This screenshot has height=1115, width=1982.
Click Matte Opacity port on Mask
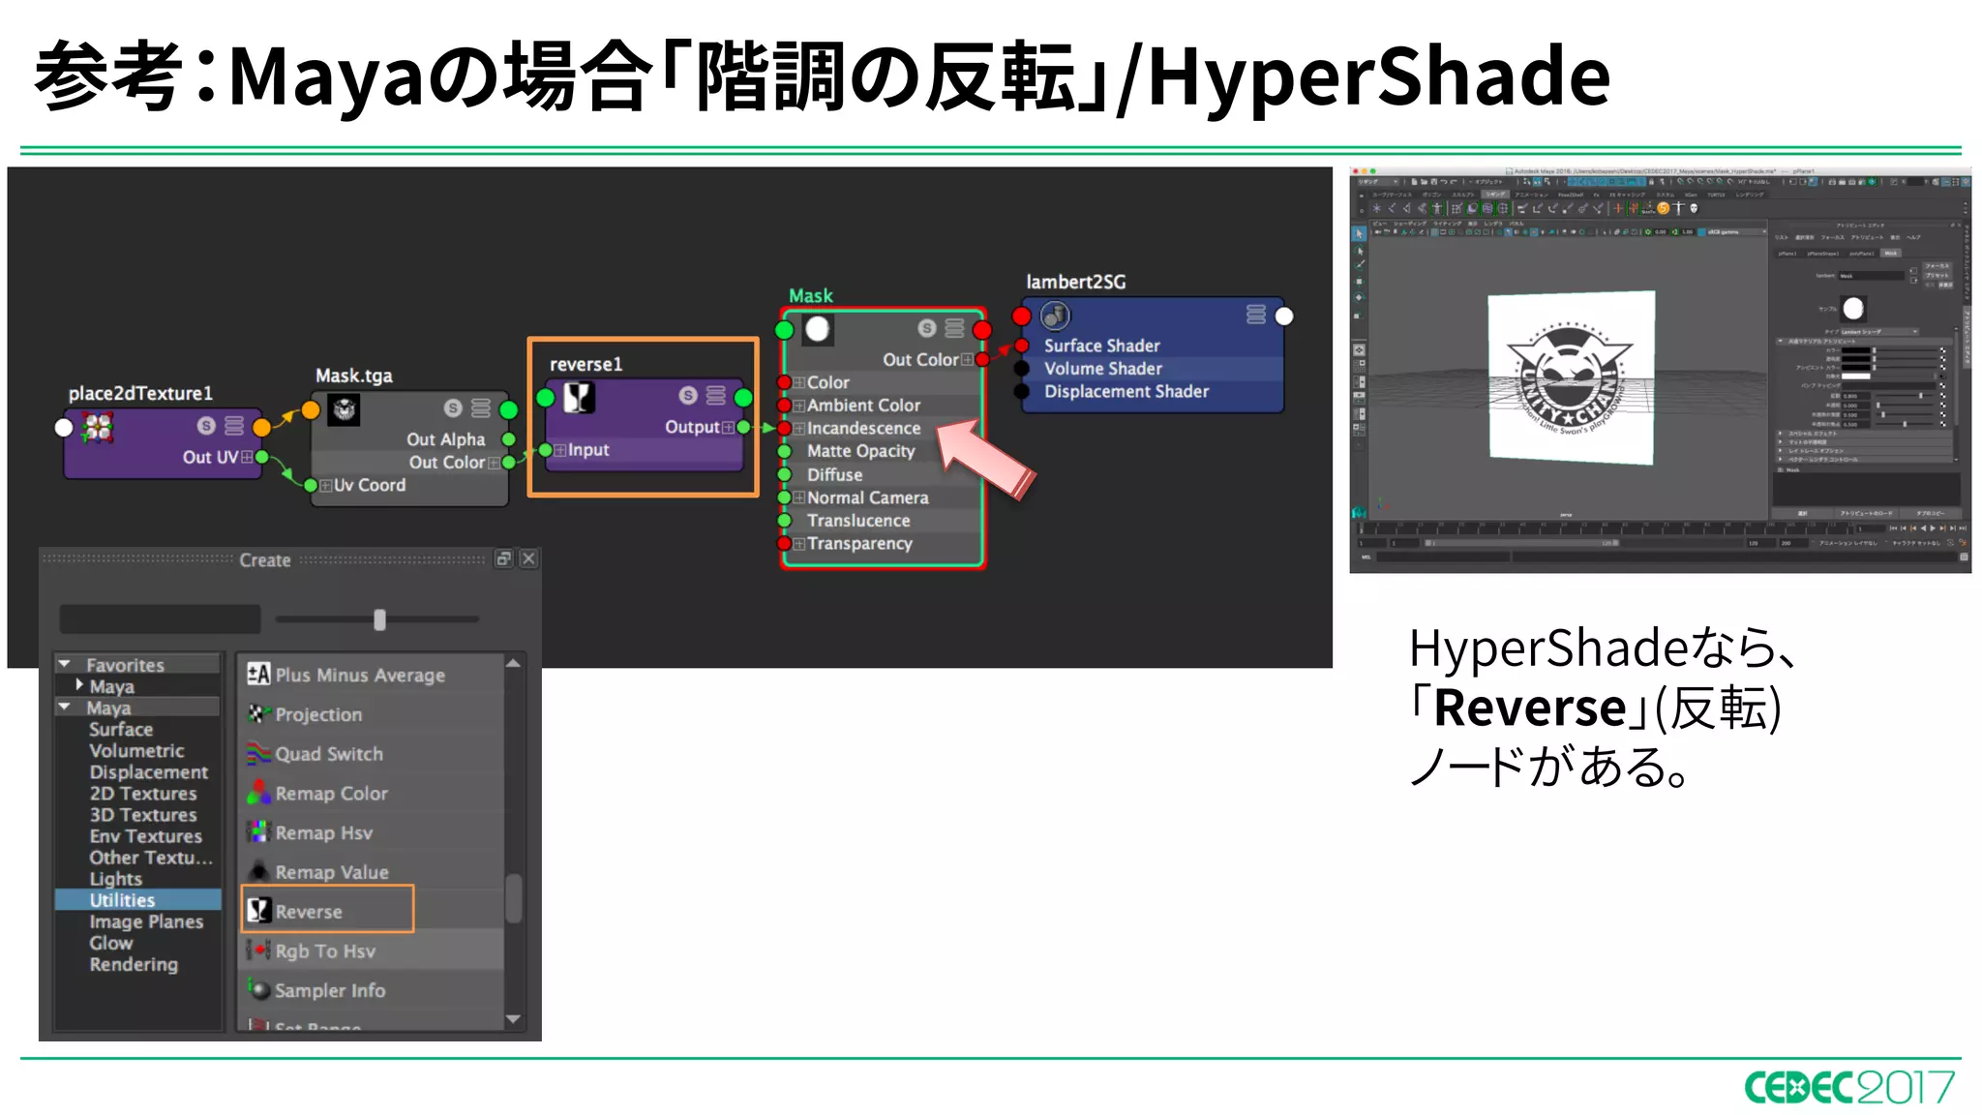(x=785, y=451)
